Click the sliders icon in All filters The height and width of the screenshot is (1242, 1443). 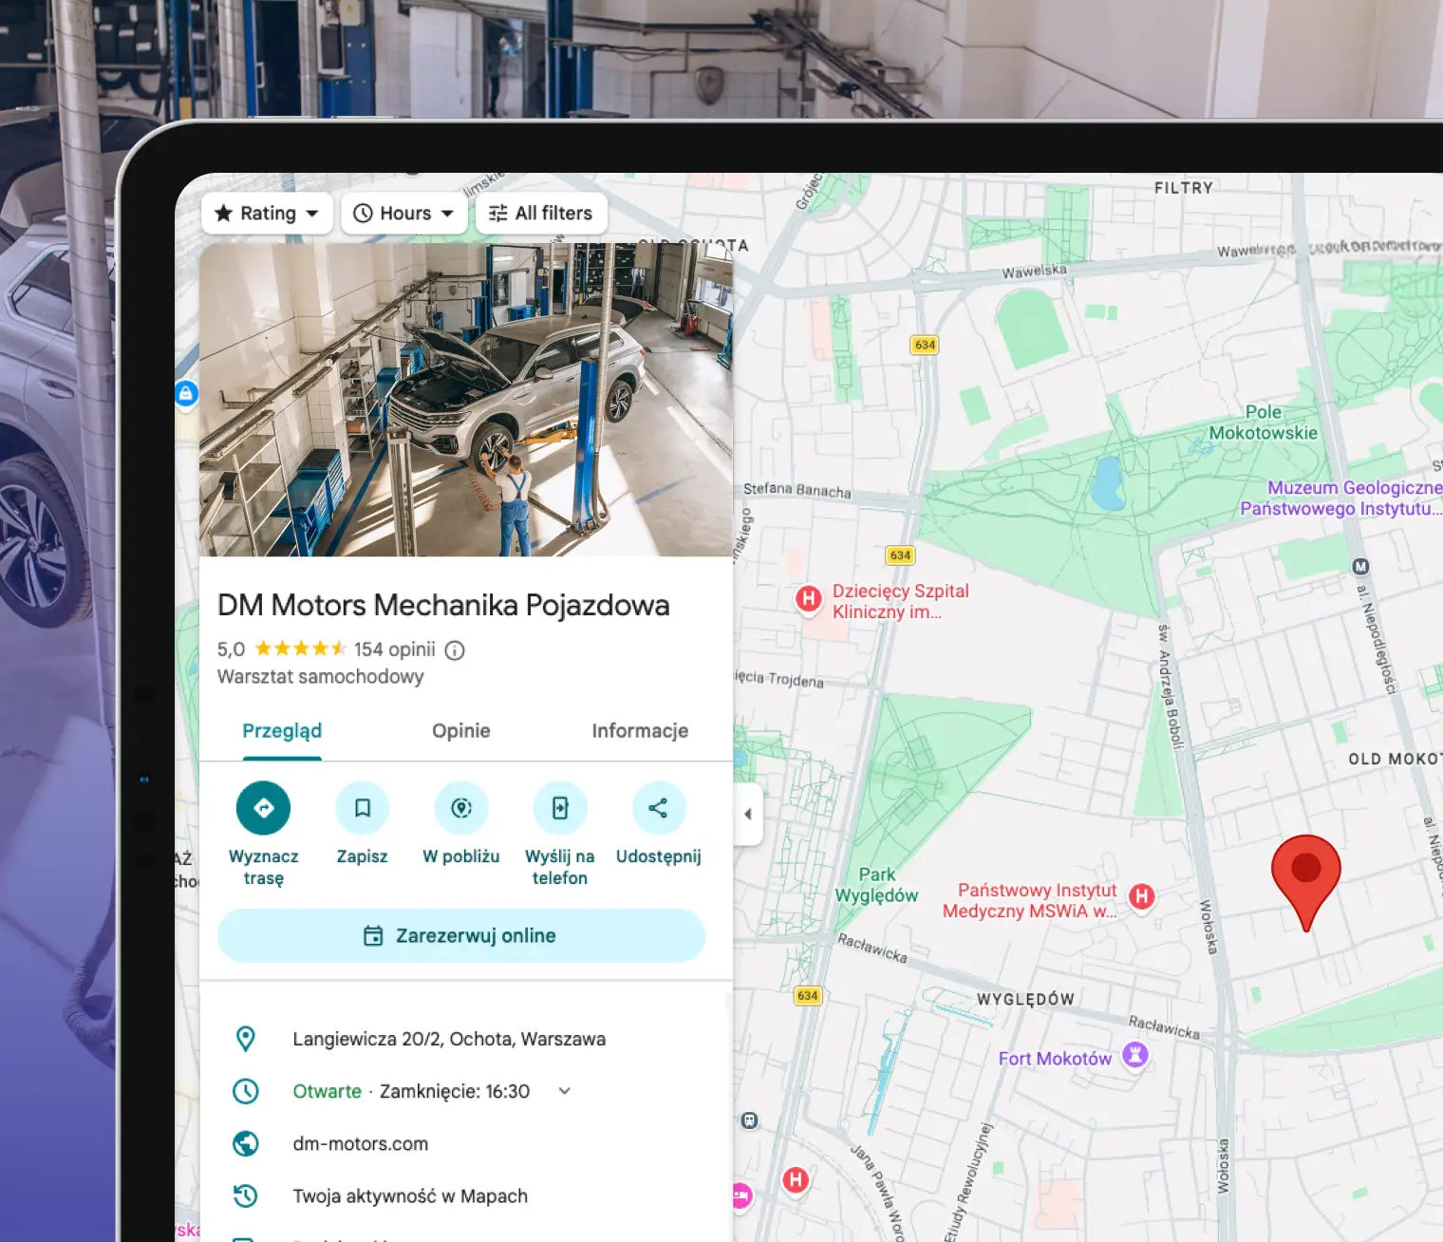point(497,214)
